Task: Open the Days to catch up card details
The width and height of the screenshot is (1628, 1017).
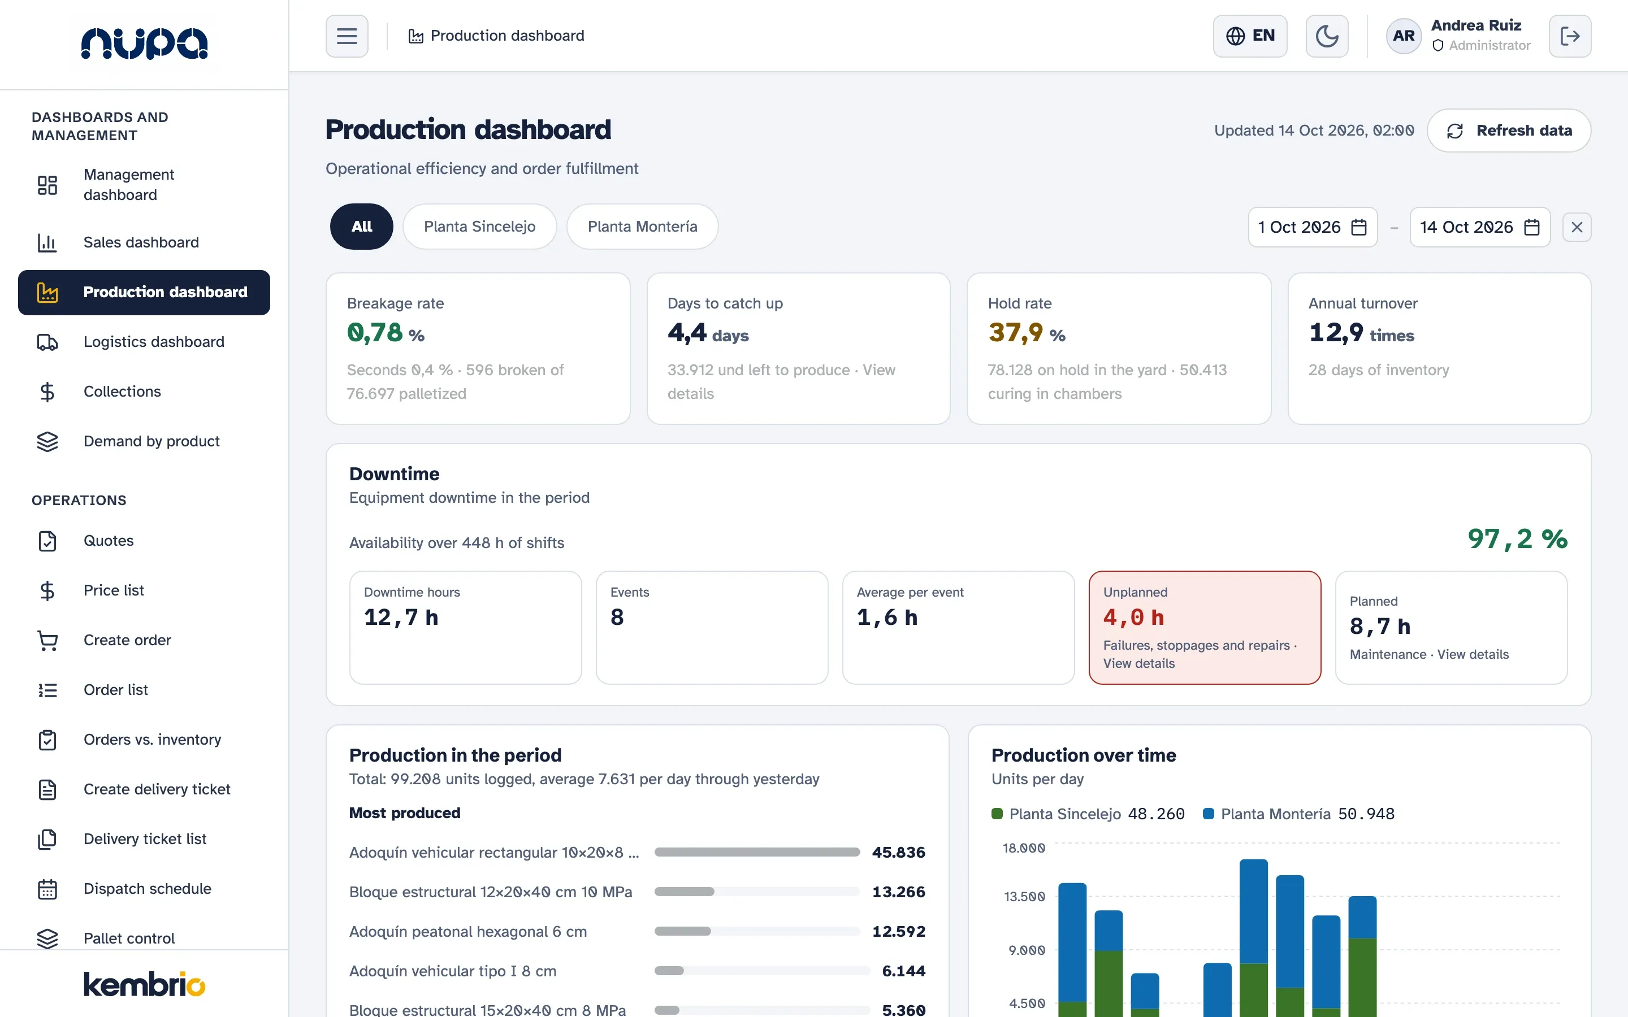Action: (799, 349)
